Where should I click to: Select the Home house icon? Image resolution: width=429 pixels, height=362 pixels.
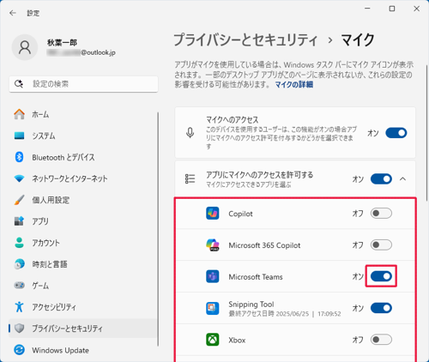click(19, 114)
